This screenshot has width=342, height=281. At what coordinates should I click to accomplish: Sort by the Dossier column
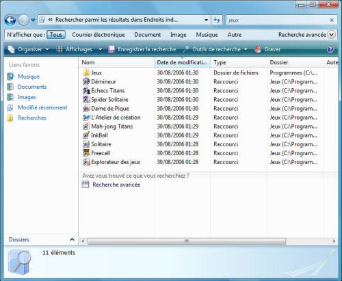295,62
